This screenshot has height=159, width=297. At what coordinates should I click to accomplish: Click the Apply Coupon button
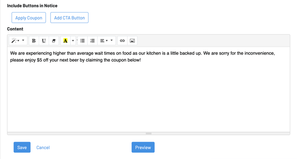click(x=28, y=18)
